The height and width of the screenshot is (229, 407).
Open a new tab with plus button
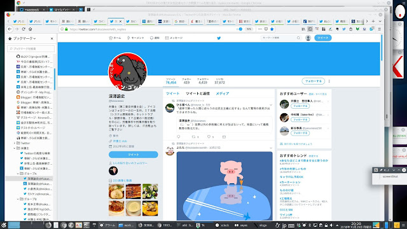[x=373, y=21]
